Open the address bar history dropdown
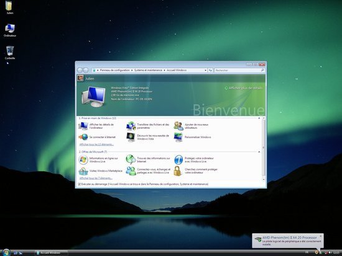 pyautogui.click(x=205, y=70)
